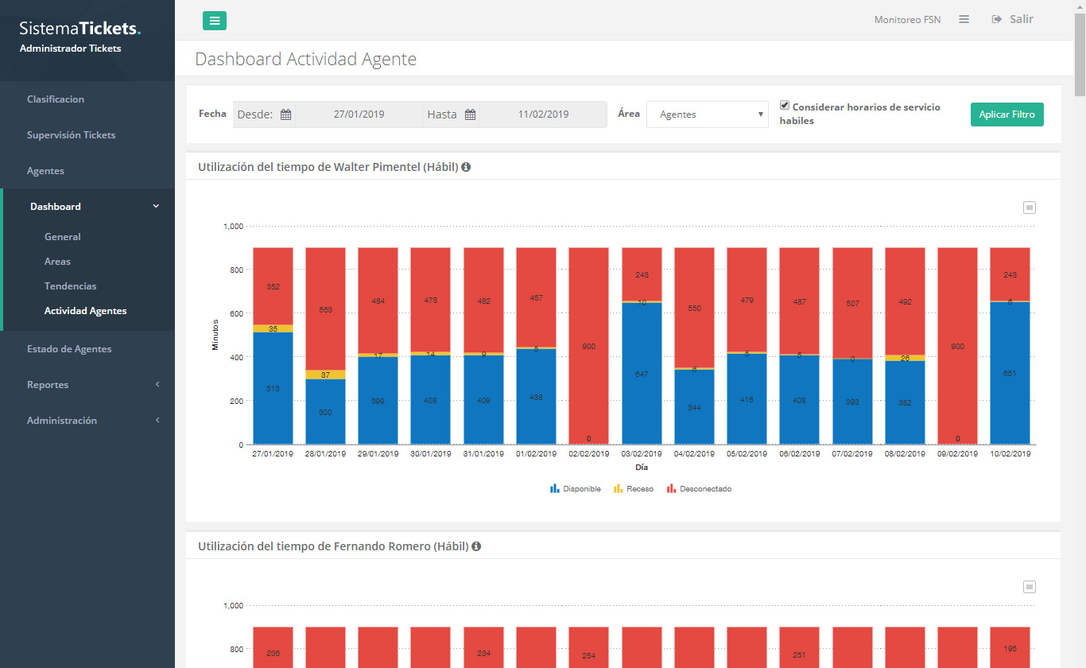Open the Área Agentes dropdown

click(708, 115)
